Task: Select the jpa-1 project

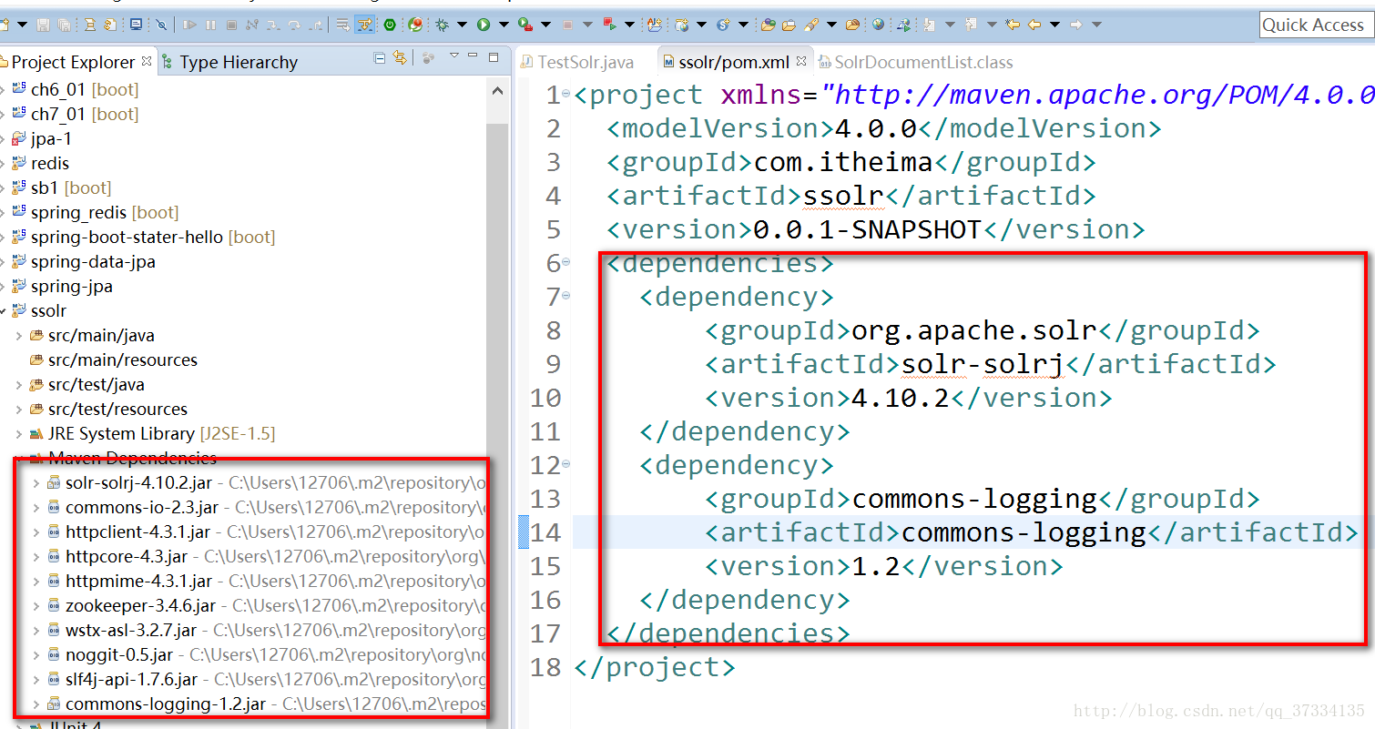Action: tap(51, 138)
